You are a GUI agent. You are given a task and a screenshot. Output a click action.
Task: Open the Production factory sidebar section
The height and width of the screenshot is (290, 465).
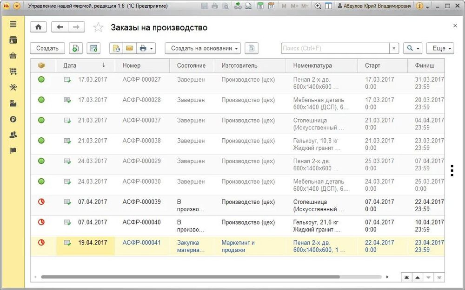pos(13,103)
